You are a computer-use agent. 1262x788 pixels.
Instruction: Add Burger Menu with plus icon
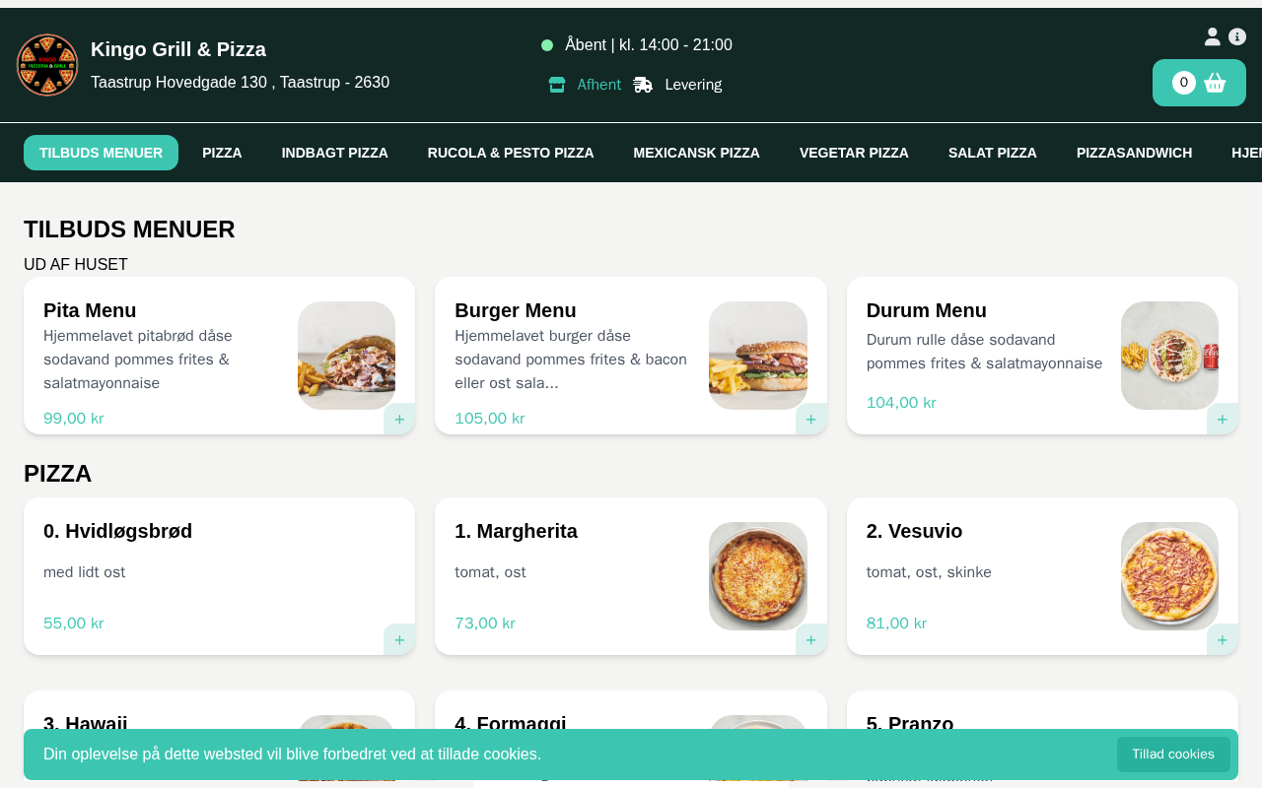pos(811,419)
